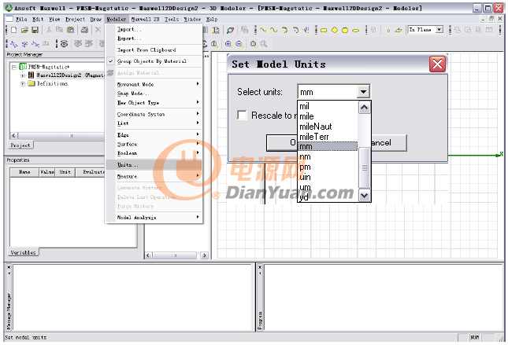Open the Maxwell 2D menu
508x345 pixels.
point(145,19)
